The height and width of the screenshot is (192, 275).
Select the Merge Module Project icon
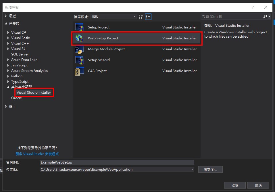point(80,49)
